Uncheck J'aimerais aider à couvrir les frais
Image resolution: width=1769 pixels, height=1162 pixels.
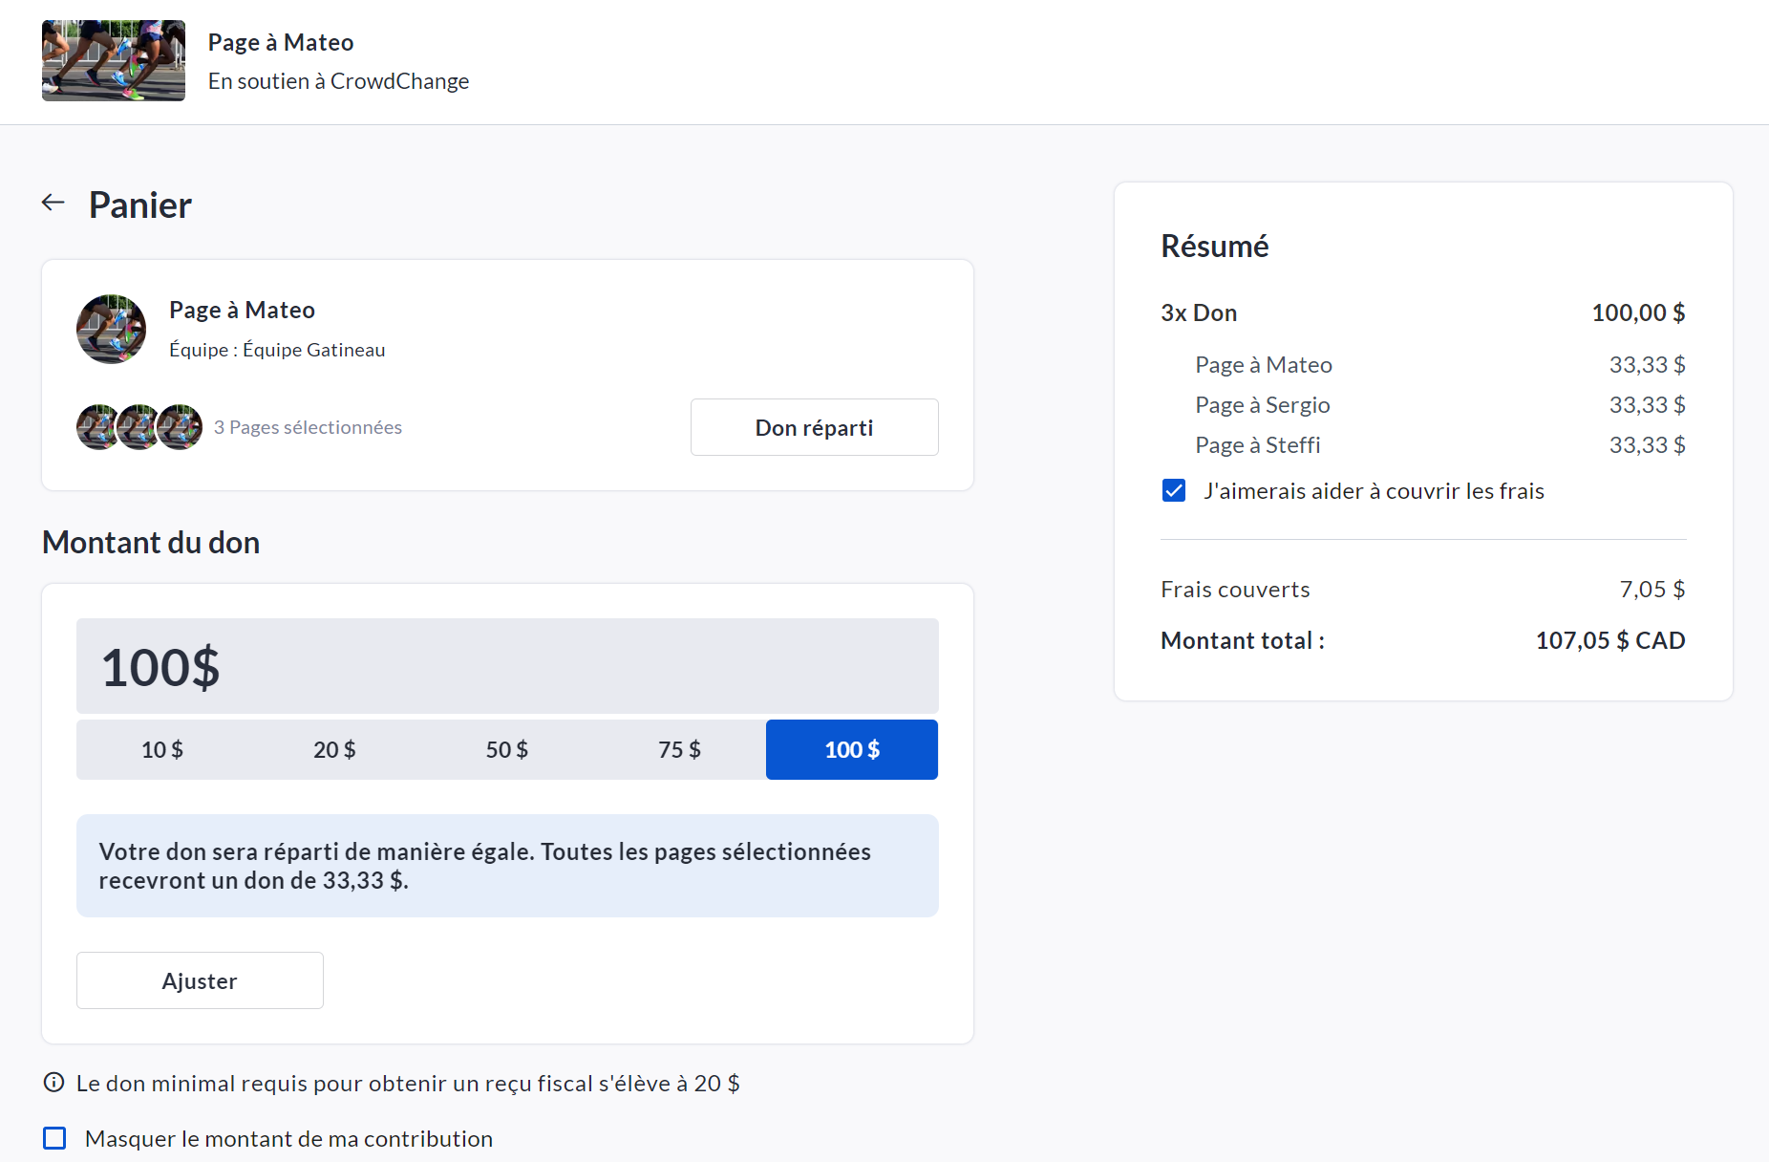(1174, 491)
